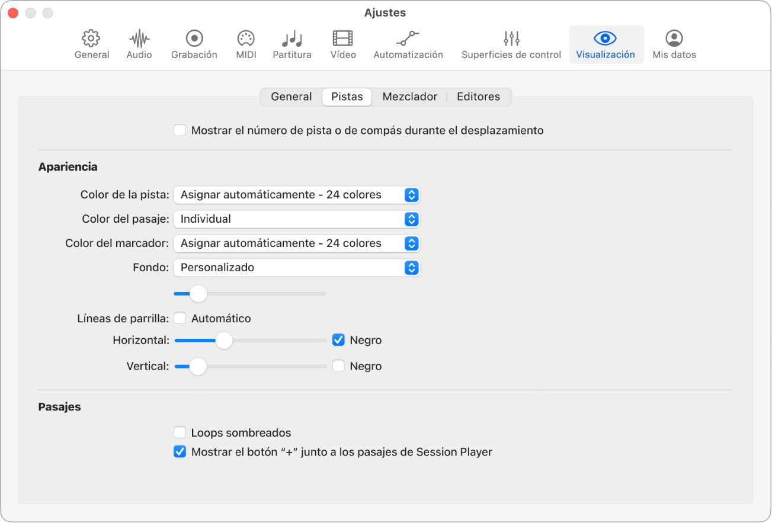Click the Vertical grid lines slider knob
This screenshot has height=523, width=772.
(x=197, y=366)
